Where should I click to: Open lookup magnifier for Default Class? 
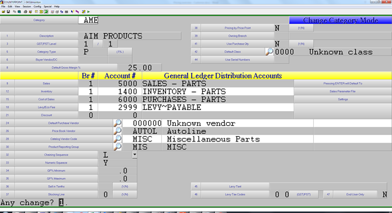tap(269, 52)
